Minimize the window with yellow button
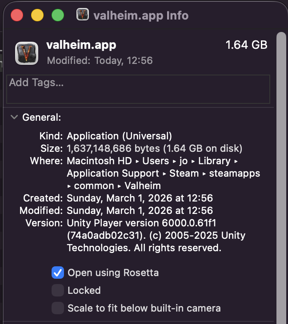The image size is (288, 324). pos(37,15)
